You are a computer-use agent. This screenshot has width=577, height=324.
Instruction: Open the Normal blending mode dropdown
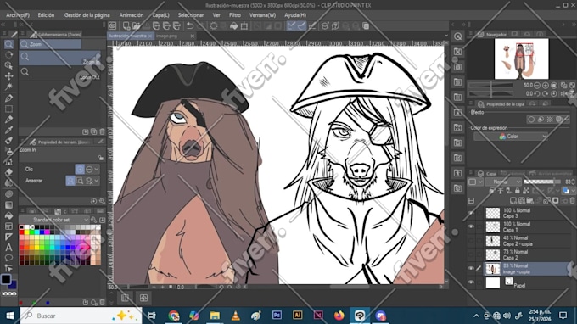pyautogui.click(x=503, y=182)
